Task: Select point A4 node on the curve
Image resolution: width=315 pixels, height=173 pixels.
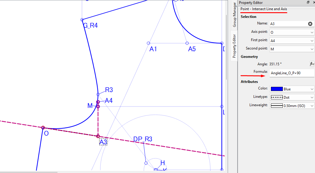Action: point(98,102)
